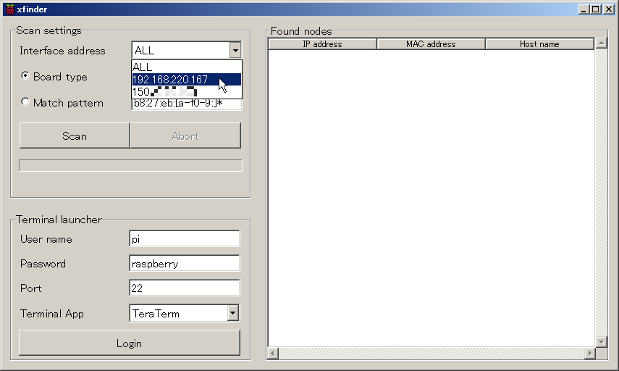Click the xfinder raspberry title bar icon
The image size is (619, 371).
10,9
